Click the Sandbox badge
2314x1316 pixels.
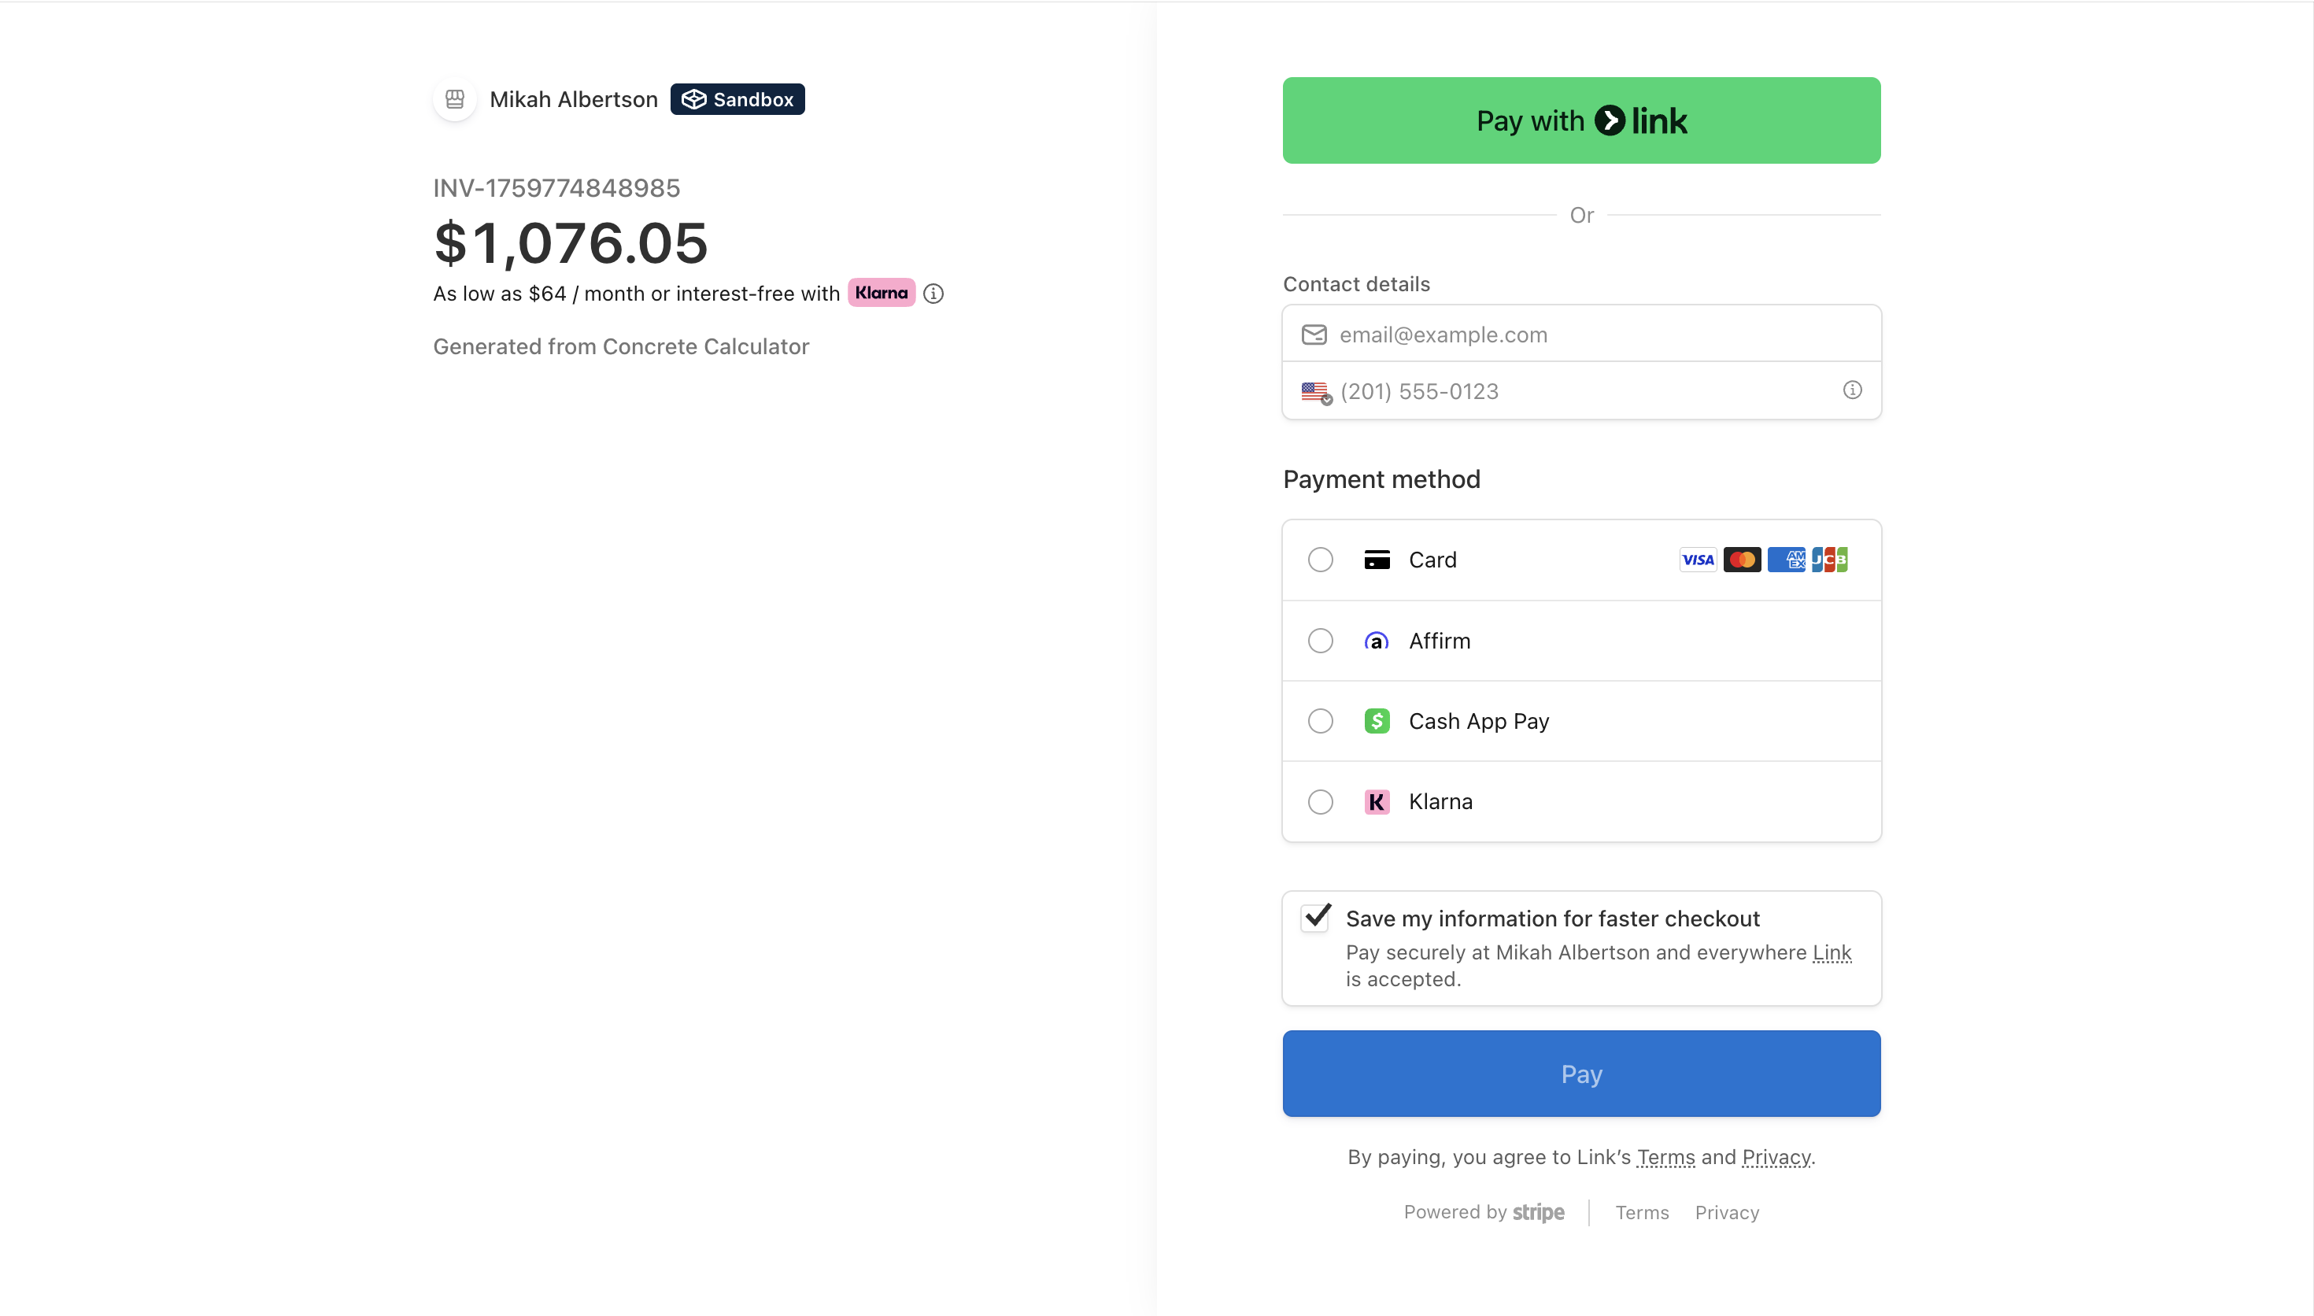[x=737, y=99]
